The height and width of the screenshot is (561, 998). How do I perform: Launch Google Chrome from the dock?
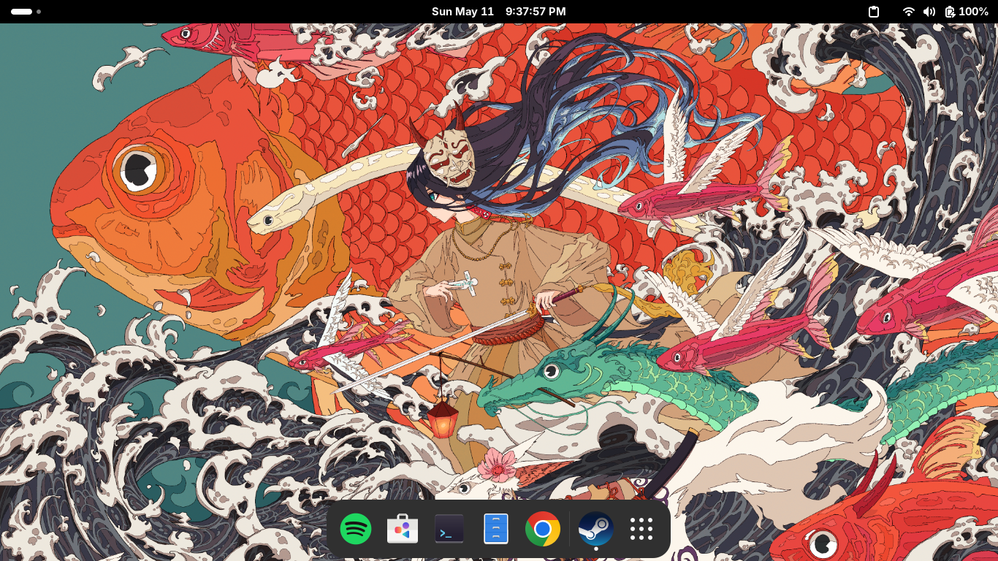point(543,529)
